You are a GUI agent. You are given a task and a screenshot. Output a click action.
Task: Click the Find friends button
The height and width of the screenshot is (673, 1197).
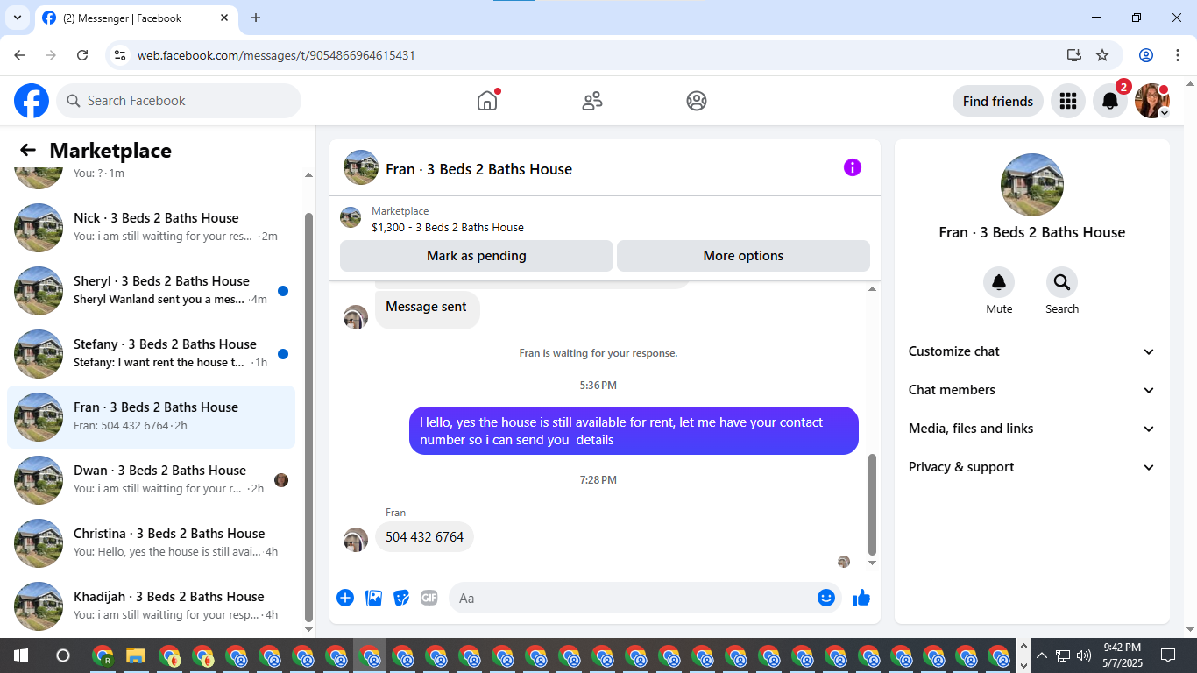click(998, 101)
